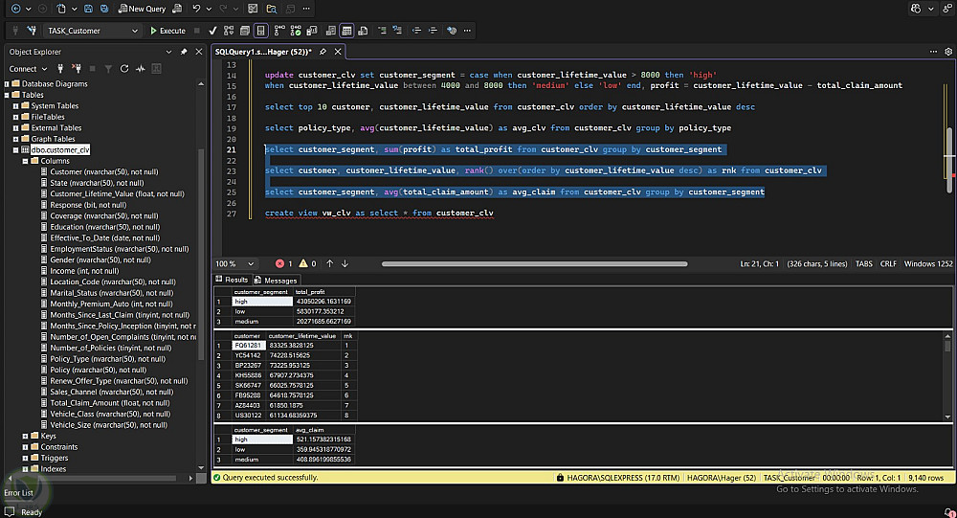Expand the Keys folder
957x518 pixels.
click(x=26, y=436)
